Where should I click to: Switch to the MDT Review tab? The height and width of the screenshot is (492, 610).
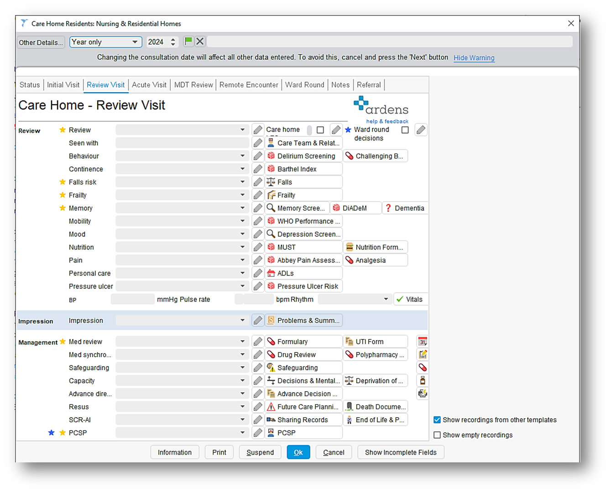tap(193, 85)
